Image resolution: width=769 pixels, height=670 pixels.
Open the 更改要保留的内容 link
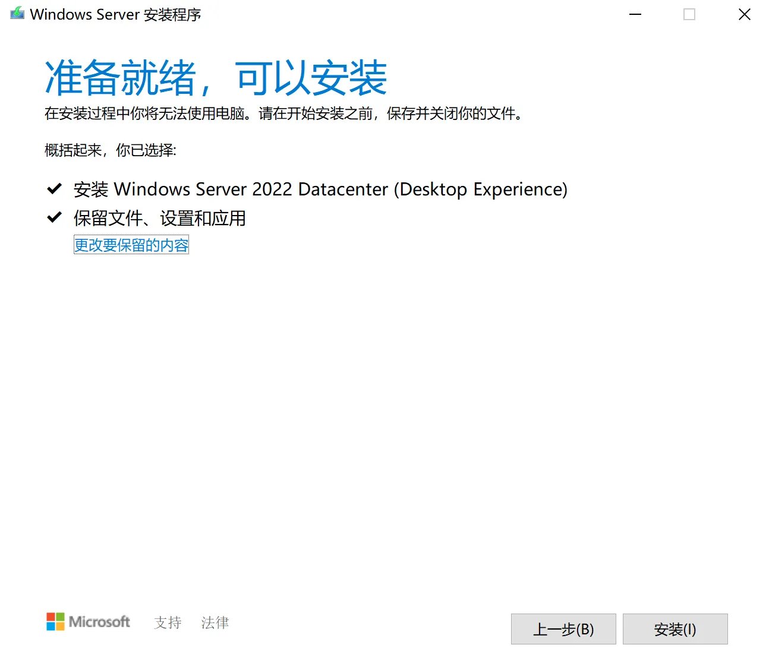tap(131, 245)
